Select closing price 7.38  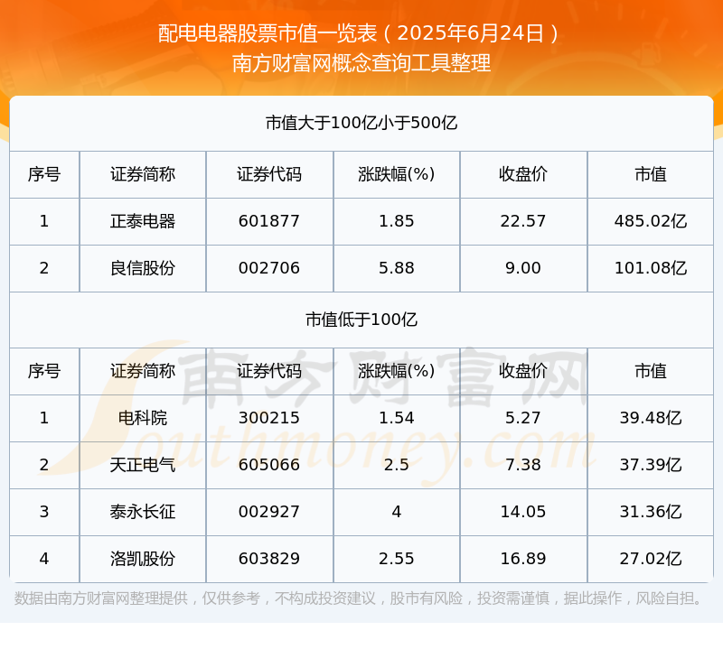[523, 465]
